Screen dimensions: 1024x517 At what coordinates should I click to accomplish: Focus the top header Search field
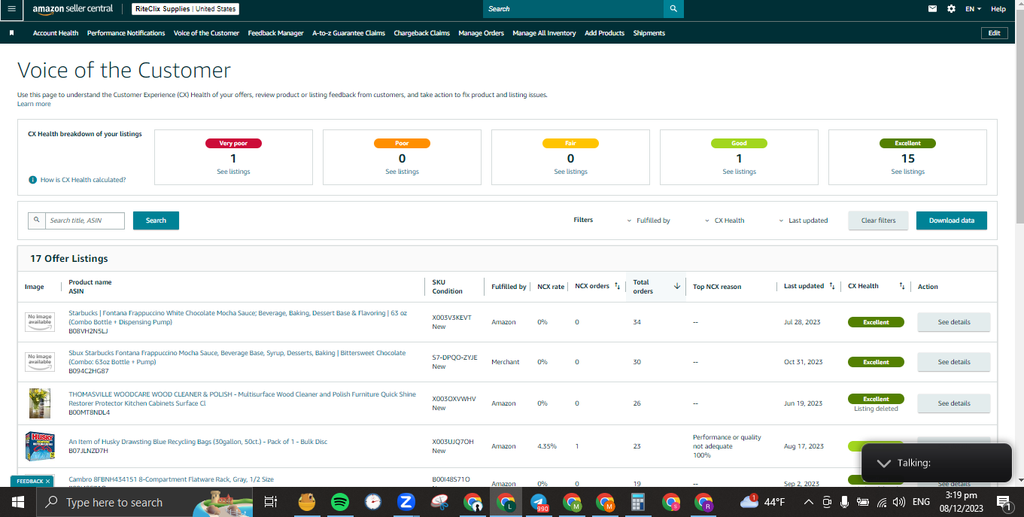[x=573, y=8]
